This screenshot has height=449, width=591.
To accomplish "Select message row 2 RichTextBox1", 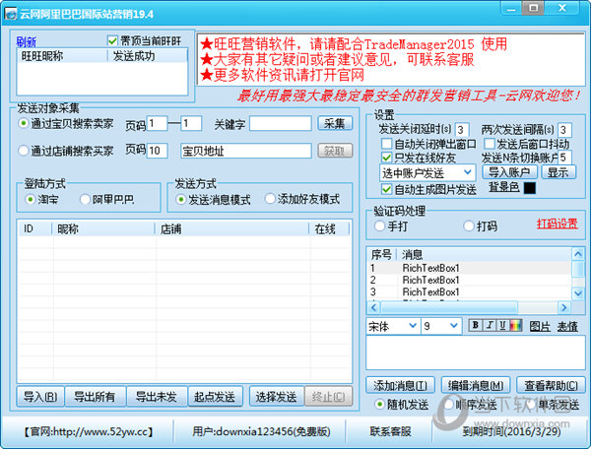I will pos(469,280).
